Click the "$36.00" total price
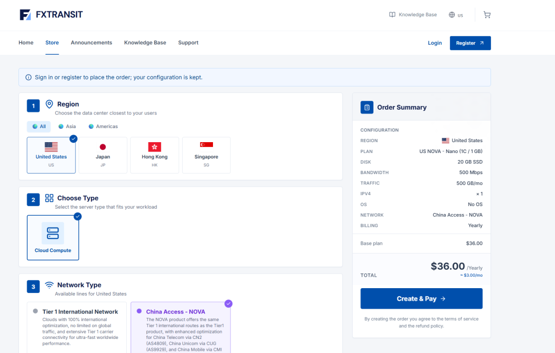Screen dimensions: 555x353 (447, 266)
